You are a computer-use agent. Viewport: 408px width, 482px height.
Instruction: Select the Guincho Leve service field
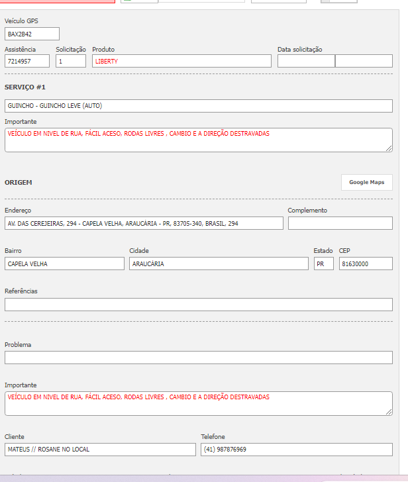click(x=198, y=106)
